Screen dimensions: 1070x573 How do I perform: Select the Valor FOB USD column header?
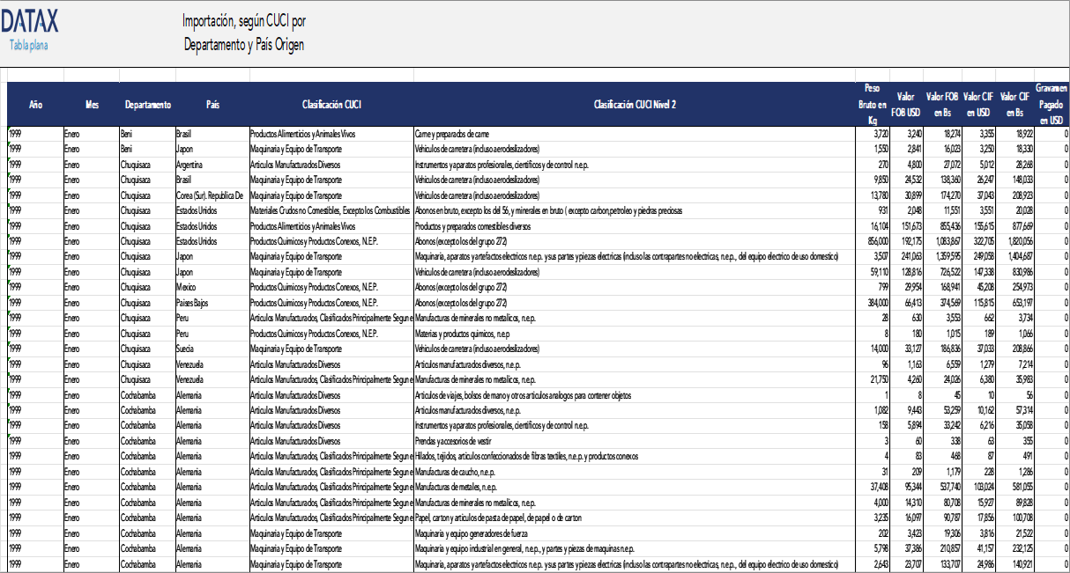pyautogui.click(x=905, y=105)
